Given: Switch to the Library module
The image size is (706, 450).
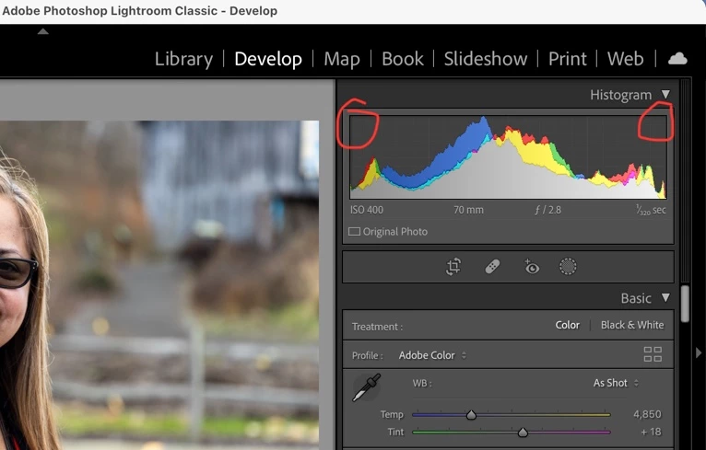Looking at the screenshot, I should point(183,59).
